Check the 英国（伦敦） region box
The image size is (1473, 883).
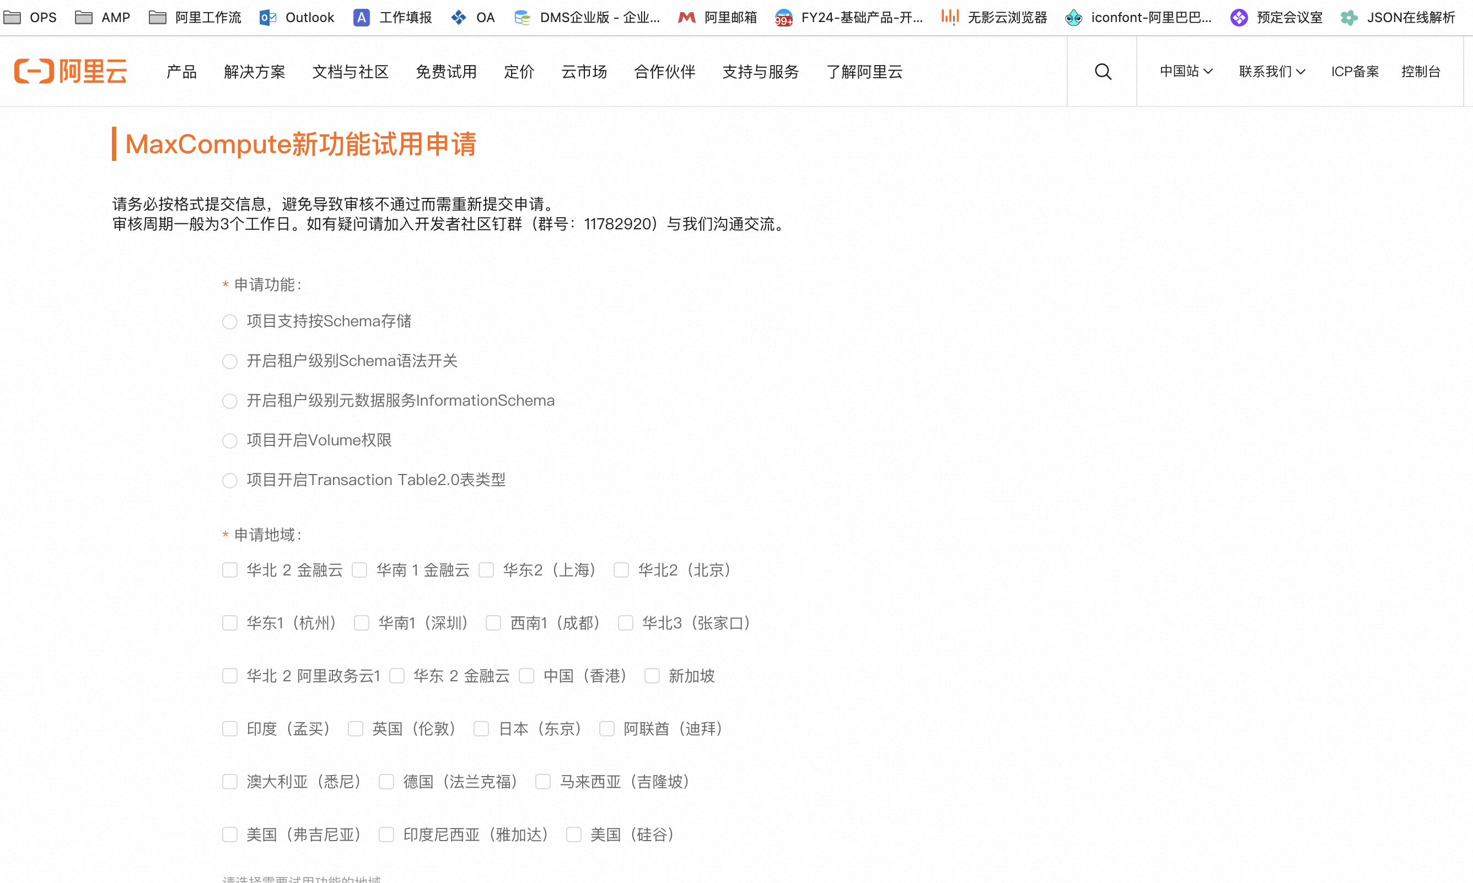355,729
